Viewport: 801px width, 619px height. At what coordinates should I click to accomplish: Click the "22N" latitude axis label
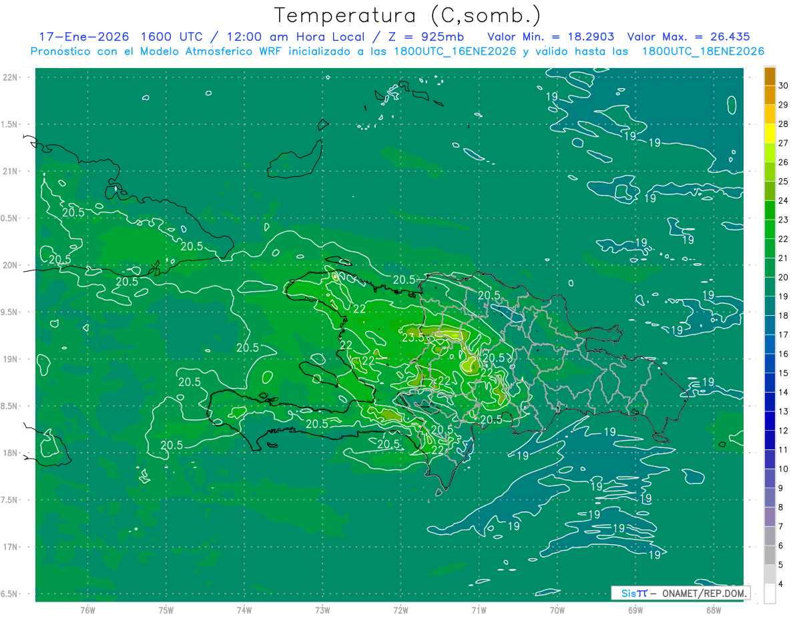(11, 77)
